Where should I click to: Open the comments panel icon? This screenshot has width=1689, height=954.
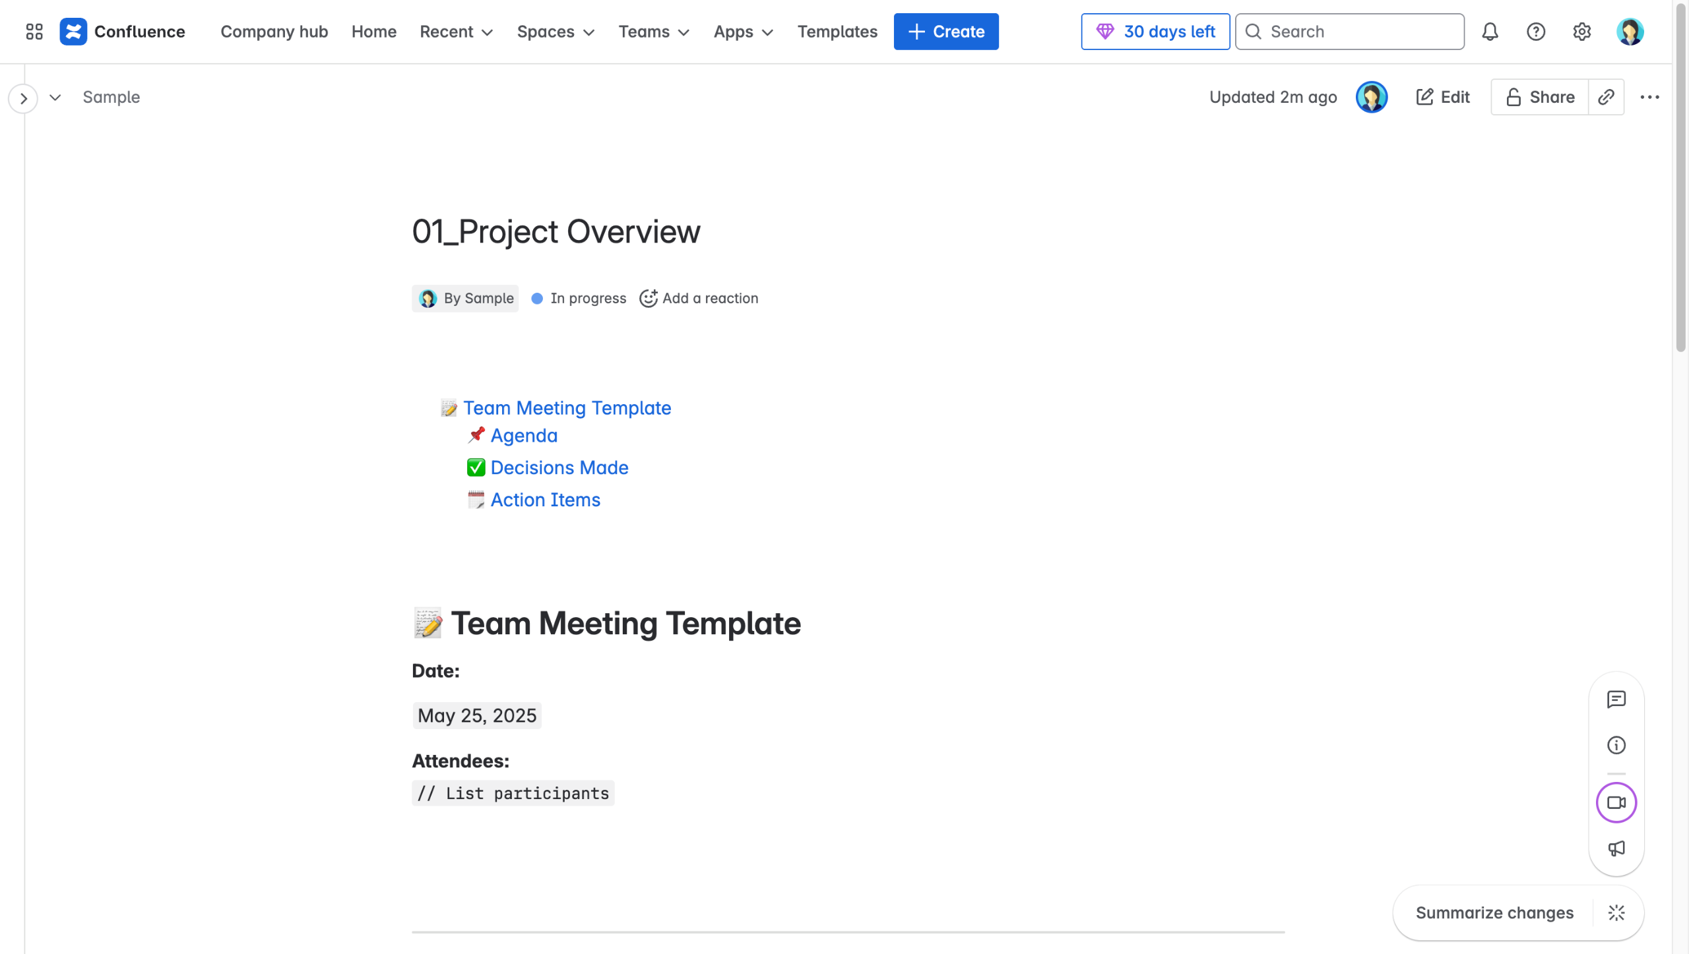[x=1616, y=699]
